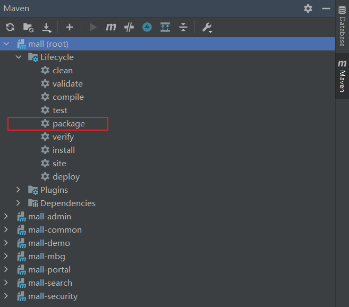Select the clean lifecycle goal

63,71
